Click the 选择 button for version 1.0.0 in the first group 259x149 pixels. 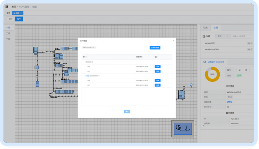click(x=157, y=66)
